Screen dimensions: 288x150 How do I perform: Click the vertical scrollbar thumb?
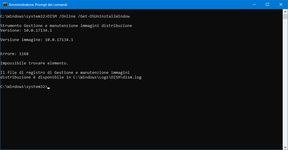[x=285, y=17]
